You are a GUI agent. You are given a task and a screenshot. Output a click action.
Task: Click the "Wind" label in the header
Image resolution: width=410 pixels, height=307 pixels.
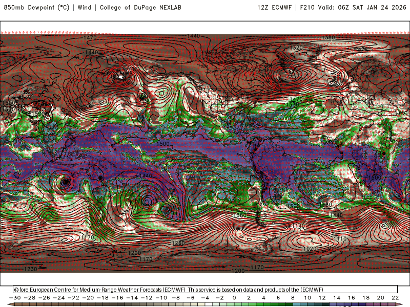(85, 7)
